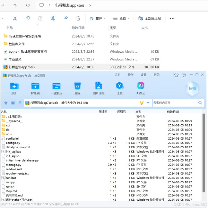Sort by 修改日期 column in Explorer

(x=78, y=28)
